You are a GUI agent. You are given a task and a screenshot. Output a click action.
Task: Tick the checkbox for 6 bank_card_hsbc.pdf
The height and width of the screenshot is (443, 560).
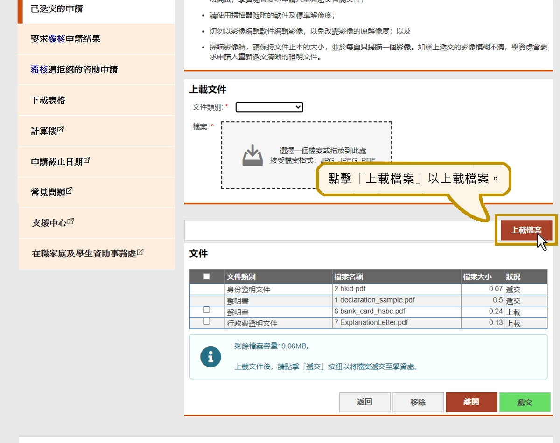[x=207, y=310]
